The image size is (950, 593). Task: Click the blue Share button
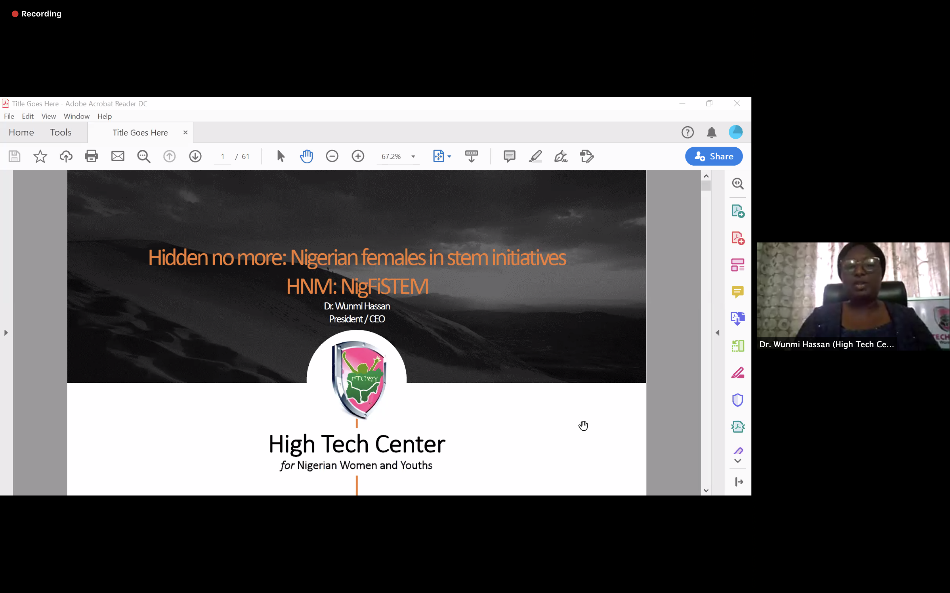pos(714,156)
